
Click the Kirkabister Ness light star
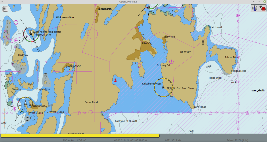pos(163,88)
